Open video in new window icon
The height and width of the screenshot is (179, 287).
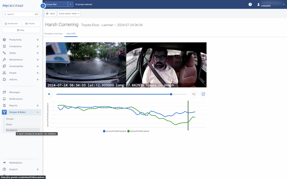tap(203, 94)
